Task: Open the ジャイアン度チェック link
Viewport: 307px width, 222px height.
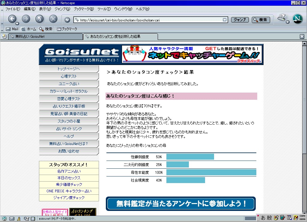Action: point(69,198)
